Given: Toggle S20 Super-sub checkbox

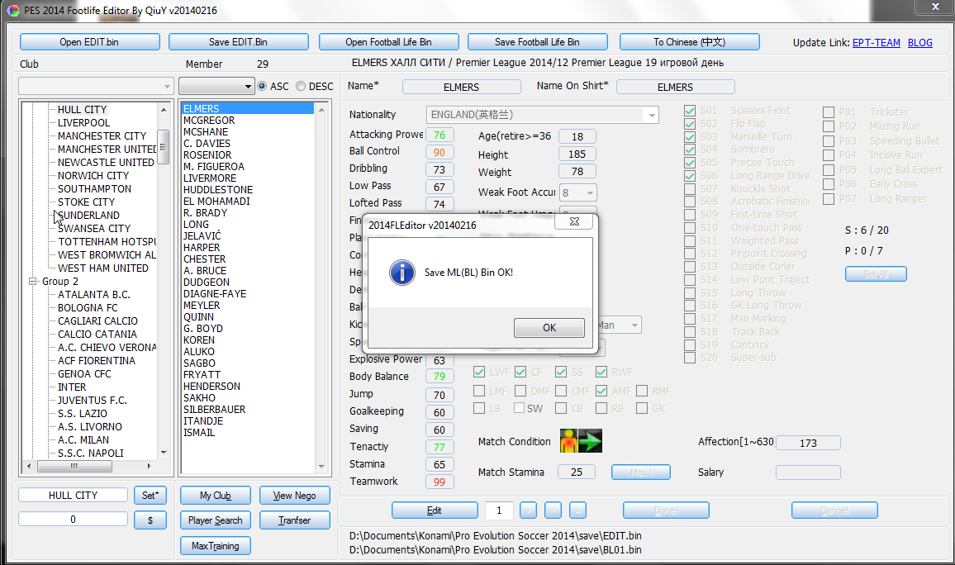Looking at the screenshot, I should (x=690, y=358).
